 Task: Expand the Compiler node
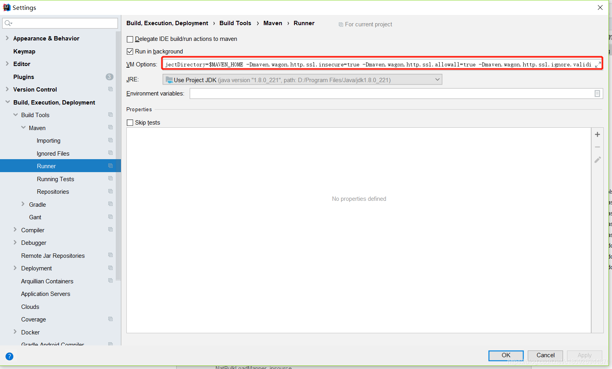coord(15,229)
